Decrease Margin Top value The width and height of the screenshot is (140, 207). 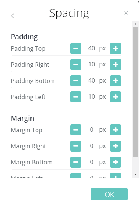click(76, 130)
